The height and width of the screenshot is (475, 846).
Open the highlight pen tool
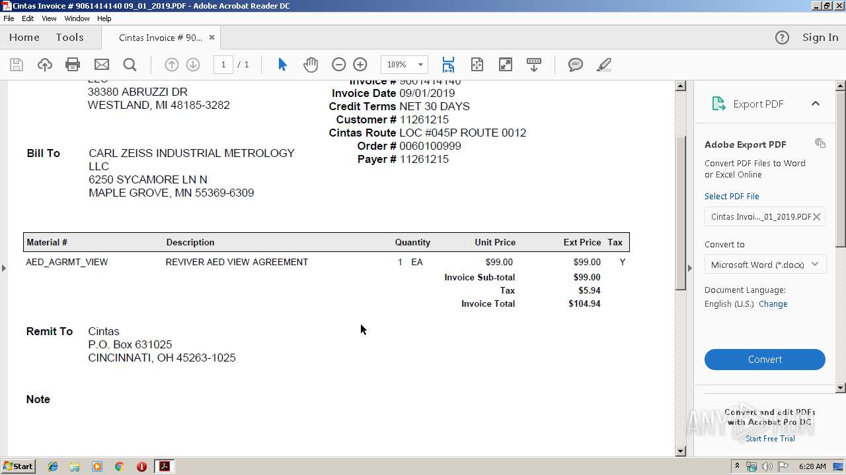coord(603,65)
